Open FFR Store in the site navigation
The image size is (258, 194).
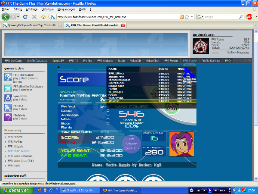pyautogui.click(x=189, y=61)
